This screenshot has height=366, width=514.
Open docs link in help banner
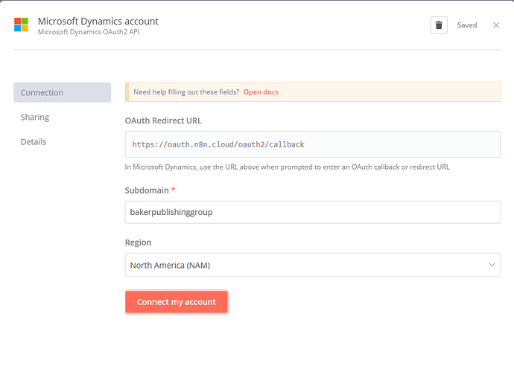pyautogui.click(x=261, y=92)
